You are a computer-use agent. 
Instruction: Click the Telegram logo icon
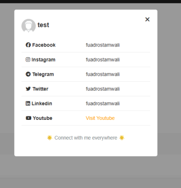28,74
